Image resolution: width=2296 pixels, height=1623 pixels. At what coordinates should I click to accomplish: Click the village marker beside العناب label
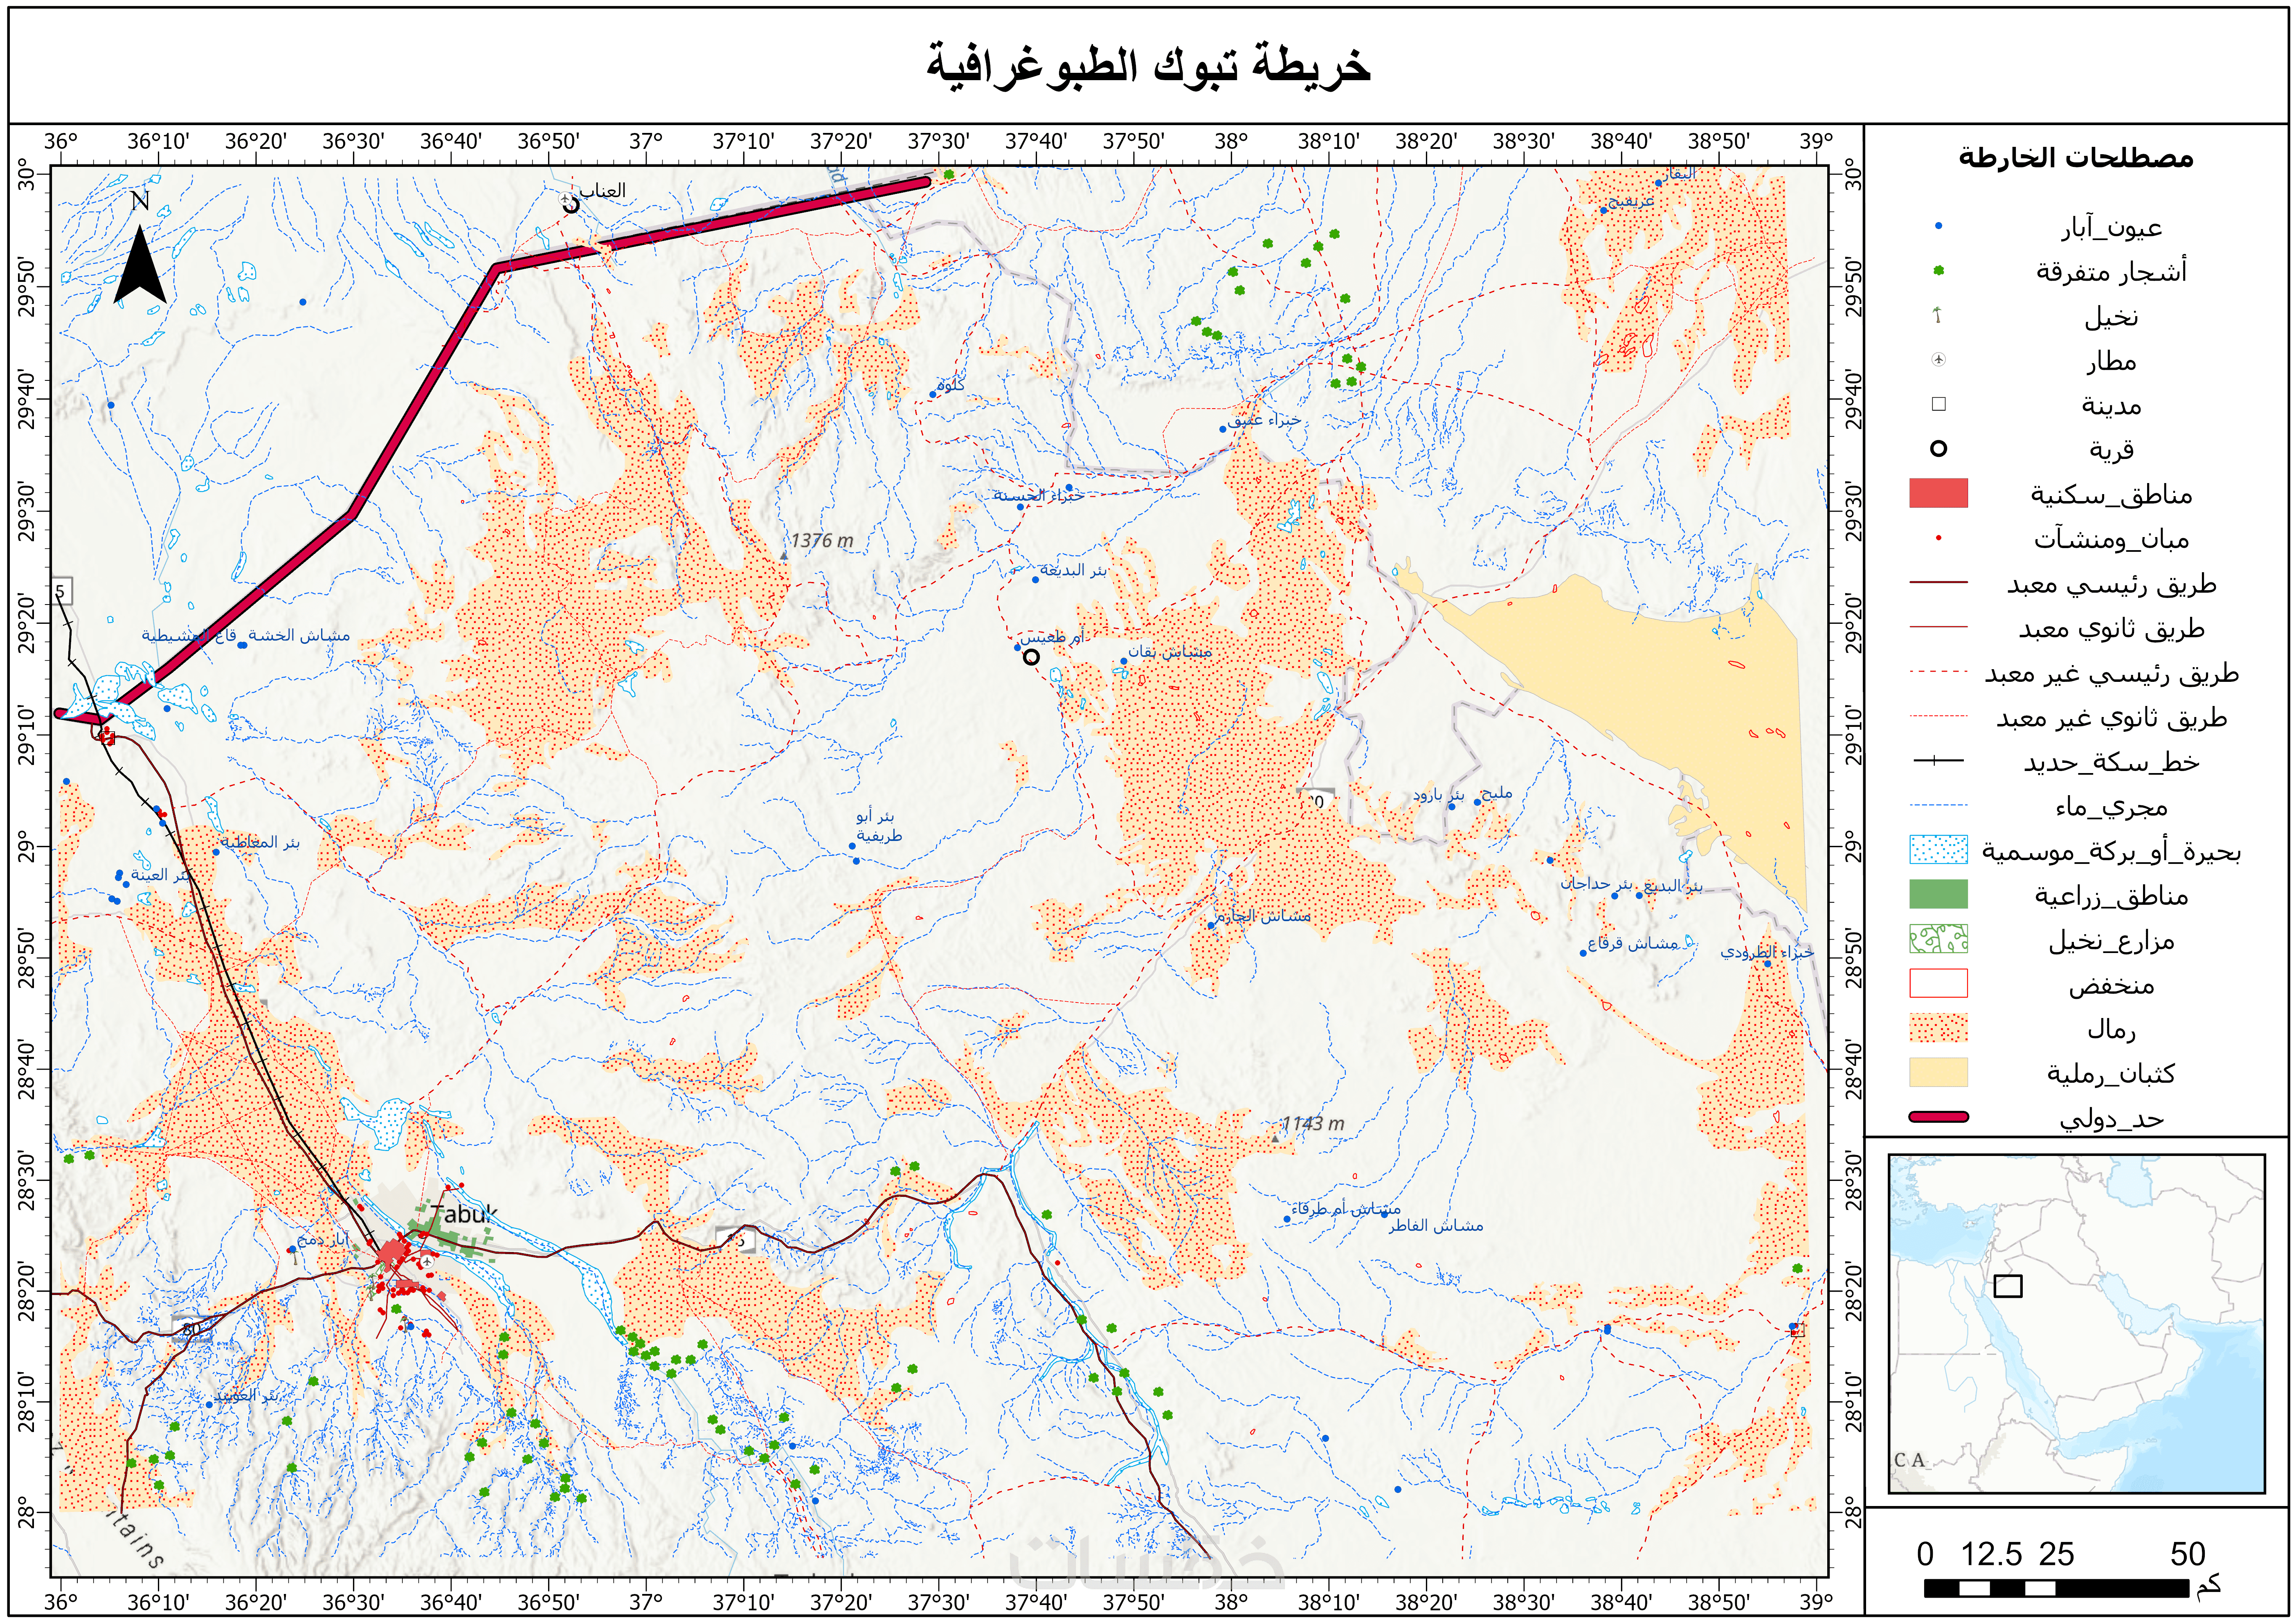click(571, 204)
